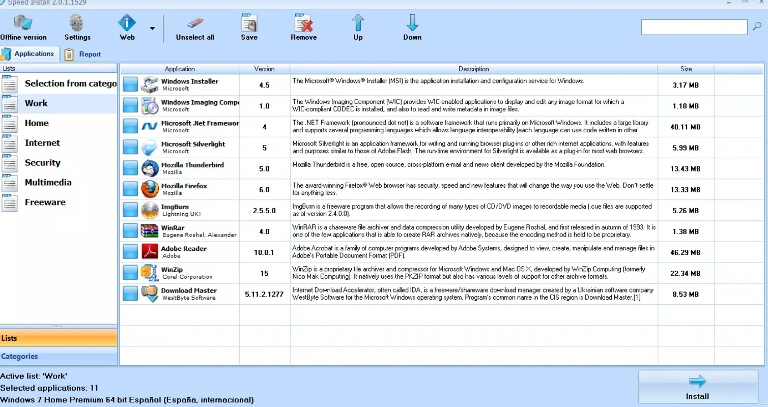Switch to the Applications tab
The image size is (768, 407).
pyautogui.click(x=30, y=54)
